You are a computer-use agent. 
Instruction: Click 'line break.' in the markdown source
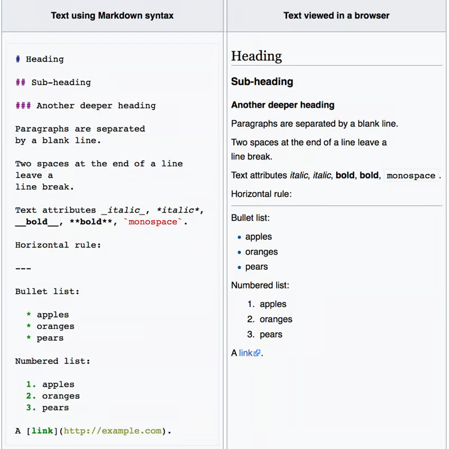(x=45, y=187)
